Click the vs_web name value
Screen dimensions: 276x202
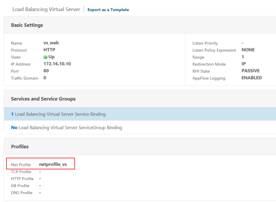coord(51,43)
